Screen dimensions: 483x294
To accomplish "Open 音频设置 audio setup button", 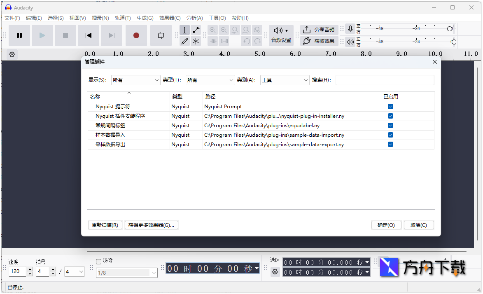I will point(281,35).
